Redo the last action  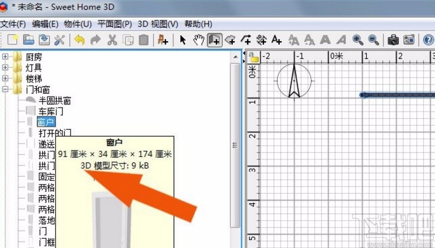(x=96, y=40)
